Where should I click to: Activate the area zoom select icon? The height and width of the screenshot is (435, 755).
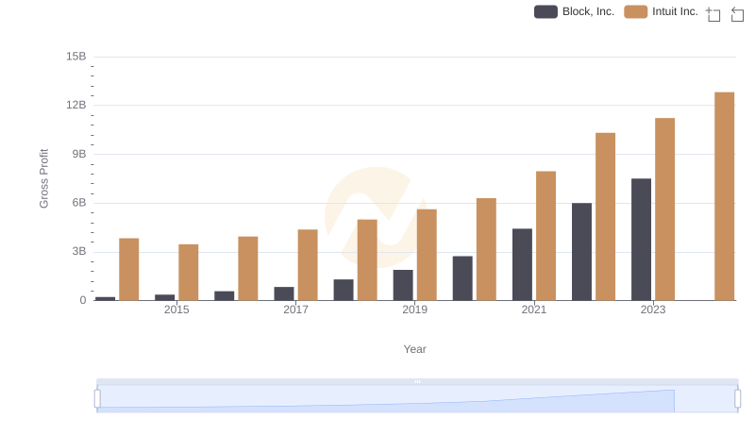coord(713,14)
